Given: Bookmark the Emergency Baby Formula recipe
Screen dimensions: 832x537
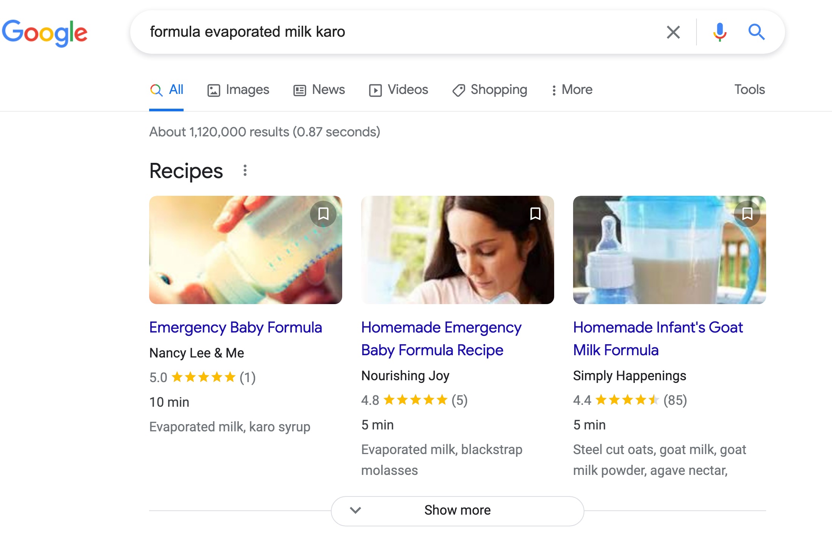Looking at the screenshot, I should (x=323, y=214).
